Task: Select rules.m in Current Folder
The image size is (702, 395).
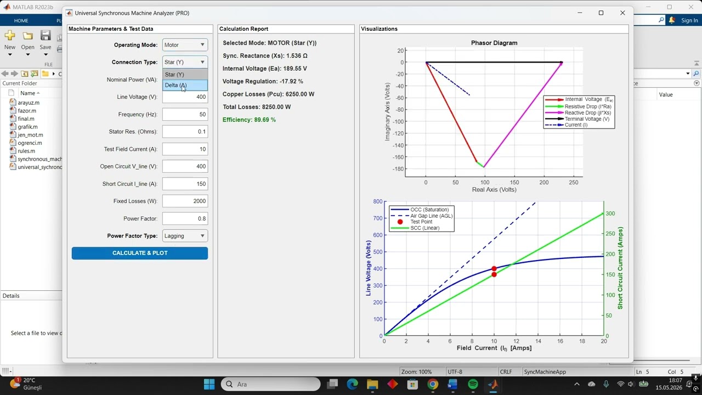Action: click(x=26, y=151)
